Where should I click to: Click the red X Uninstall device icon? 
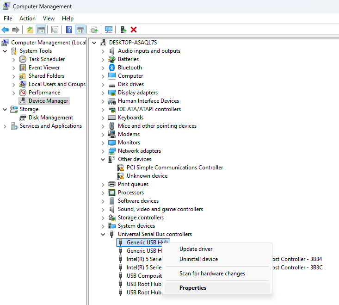click(x=134, y=30)
